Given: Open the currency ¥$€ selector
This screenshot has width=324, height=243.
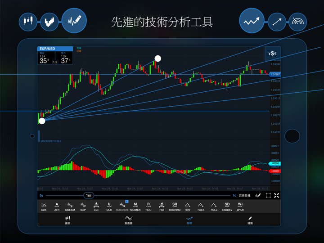Looking at the screenshot, I should pyautogui.click(x=272, y=54).
